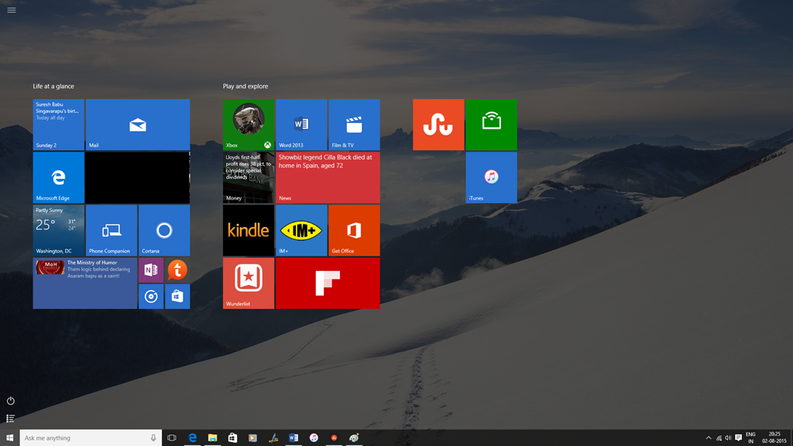Image resolution: width=793 pixels, height=446 pixels.
Task: Click the ENG IN language indicator
Action: pos(750,438)
